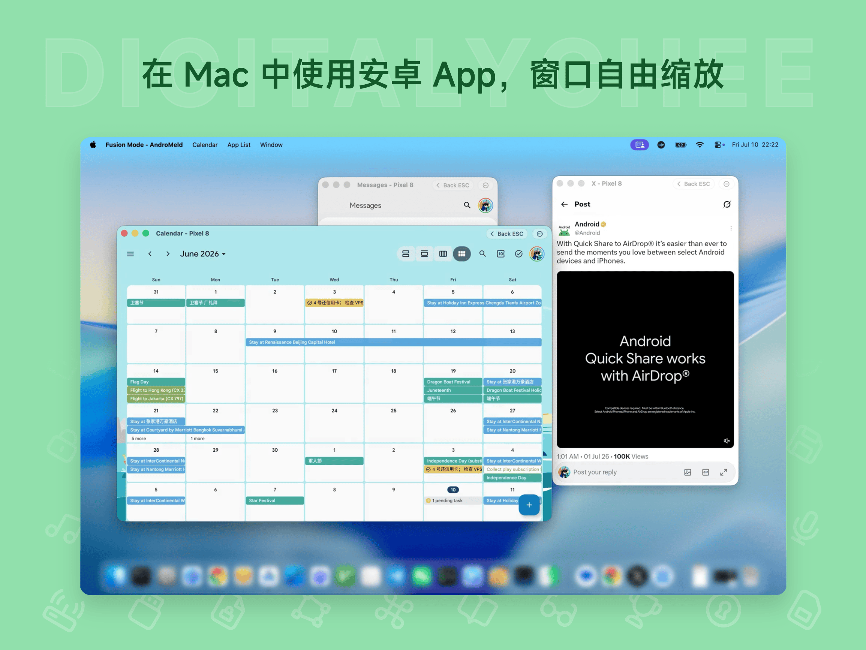The width and height of the screenshot is (866, 650).
Task: Unmute the Quick Share video
Action: click(x=727, y=441)
